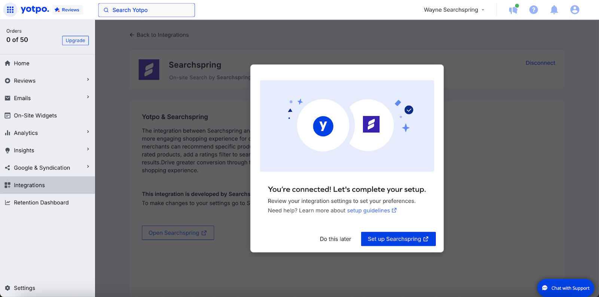Click the Open Searchspring button
The height and width of the screenshot is (297, 599).
point(178,233)
